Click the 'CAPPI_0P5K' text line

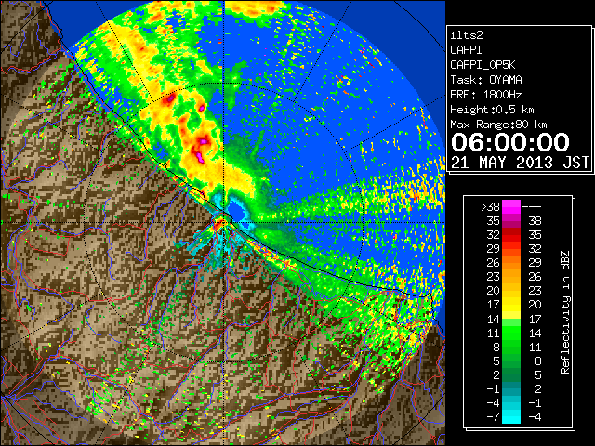(x=483, y=65)
